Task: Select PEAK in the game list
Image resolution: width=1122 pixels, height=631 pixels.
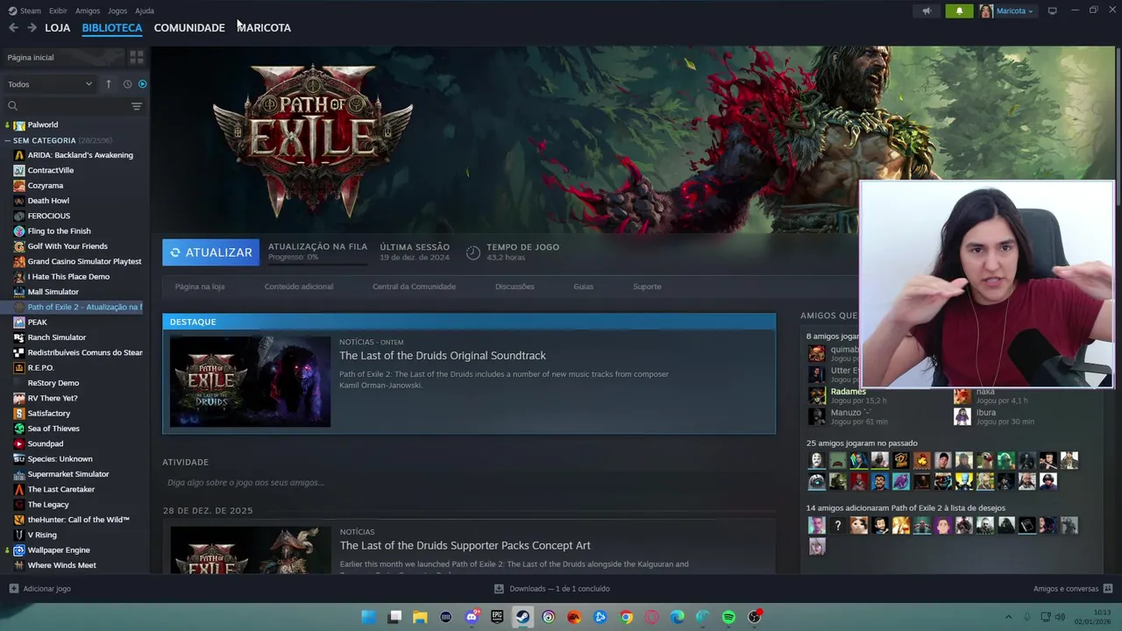Action: [x=37, y=323]
